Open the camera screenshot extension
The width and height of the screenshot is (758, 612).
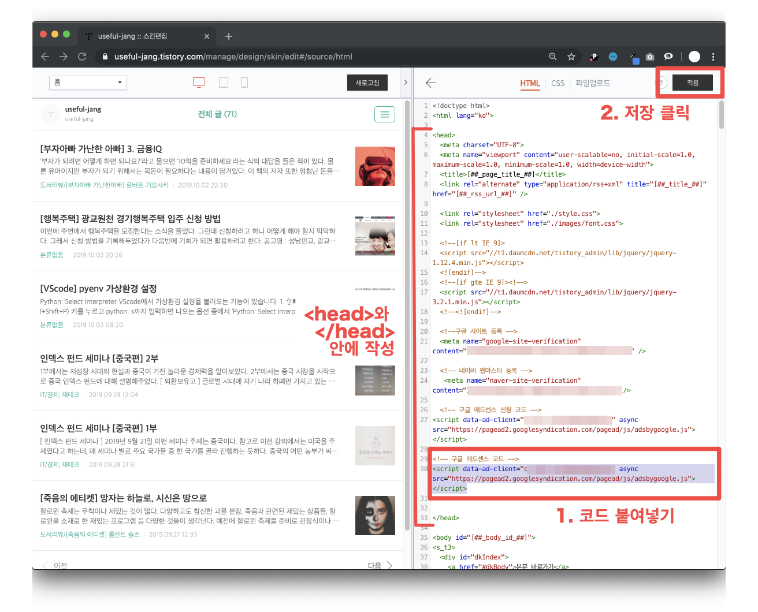[x=650, y=57]
